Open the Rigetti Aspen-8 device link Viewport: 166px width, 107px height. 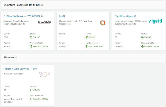(x=125, y=16)
